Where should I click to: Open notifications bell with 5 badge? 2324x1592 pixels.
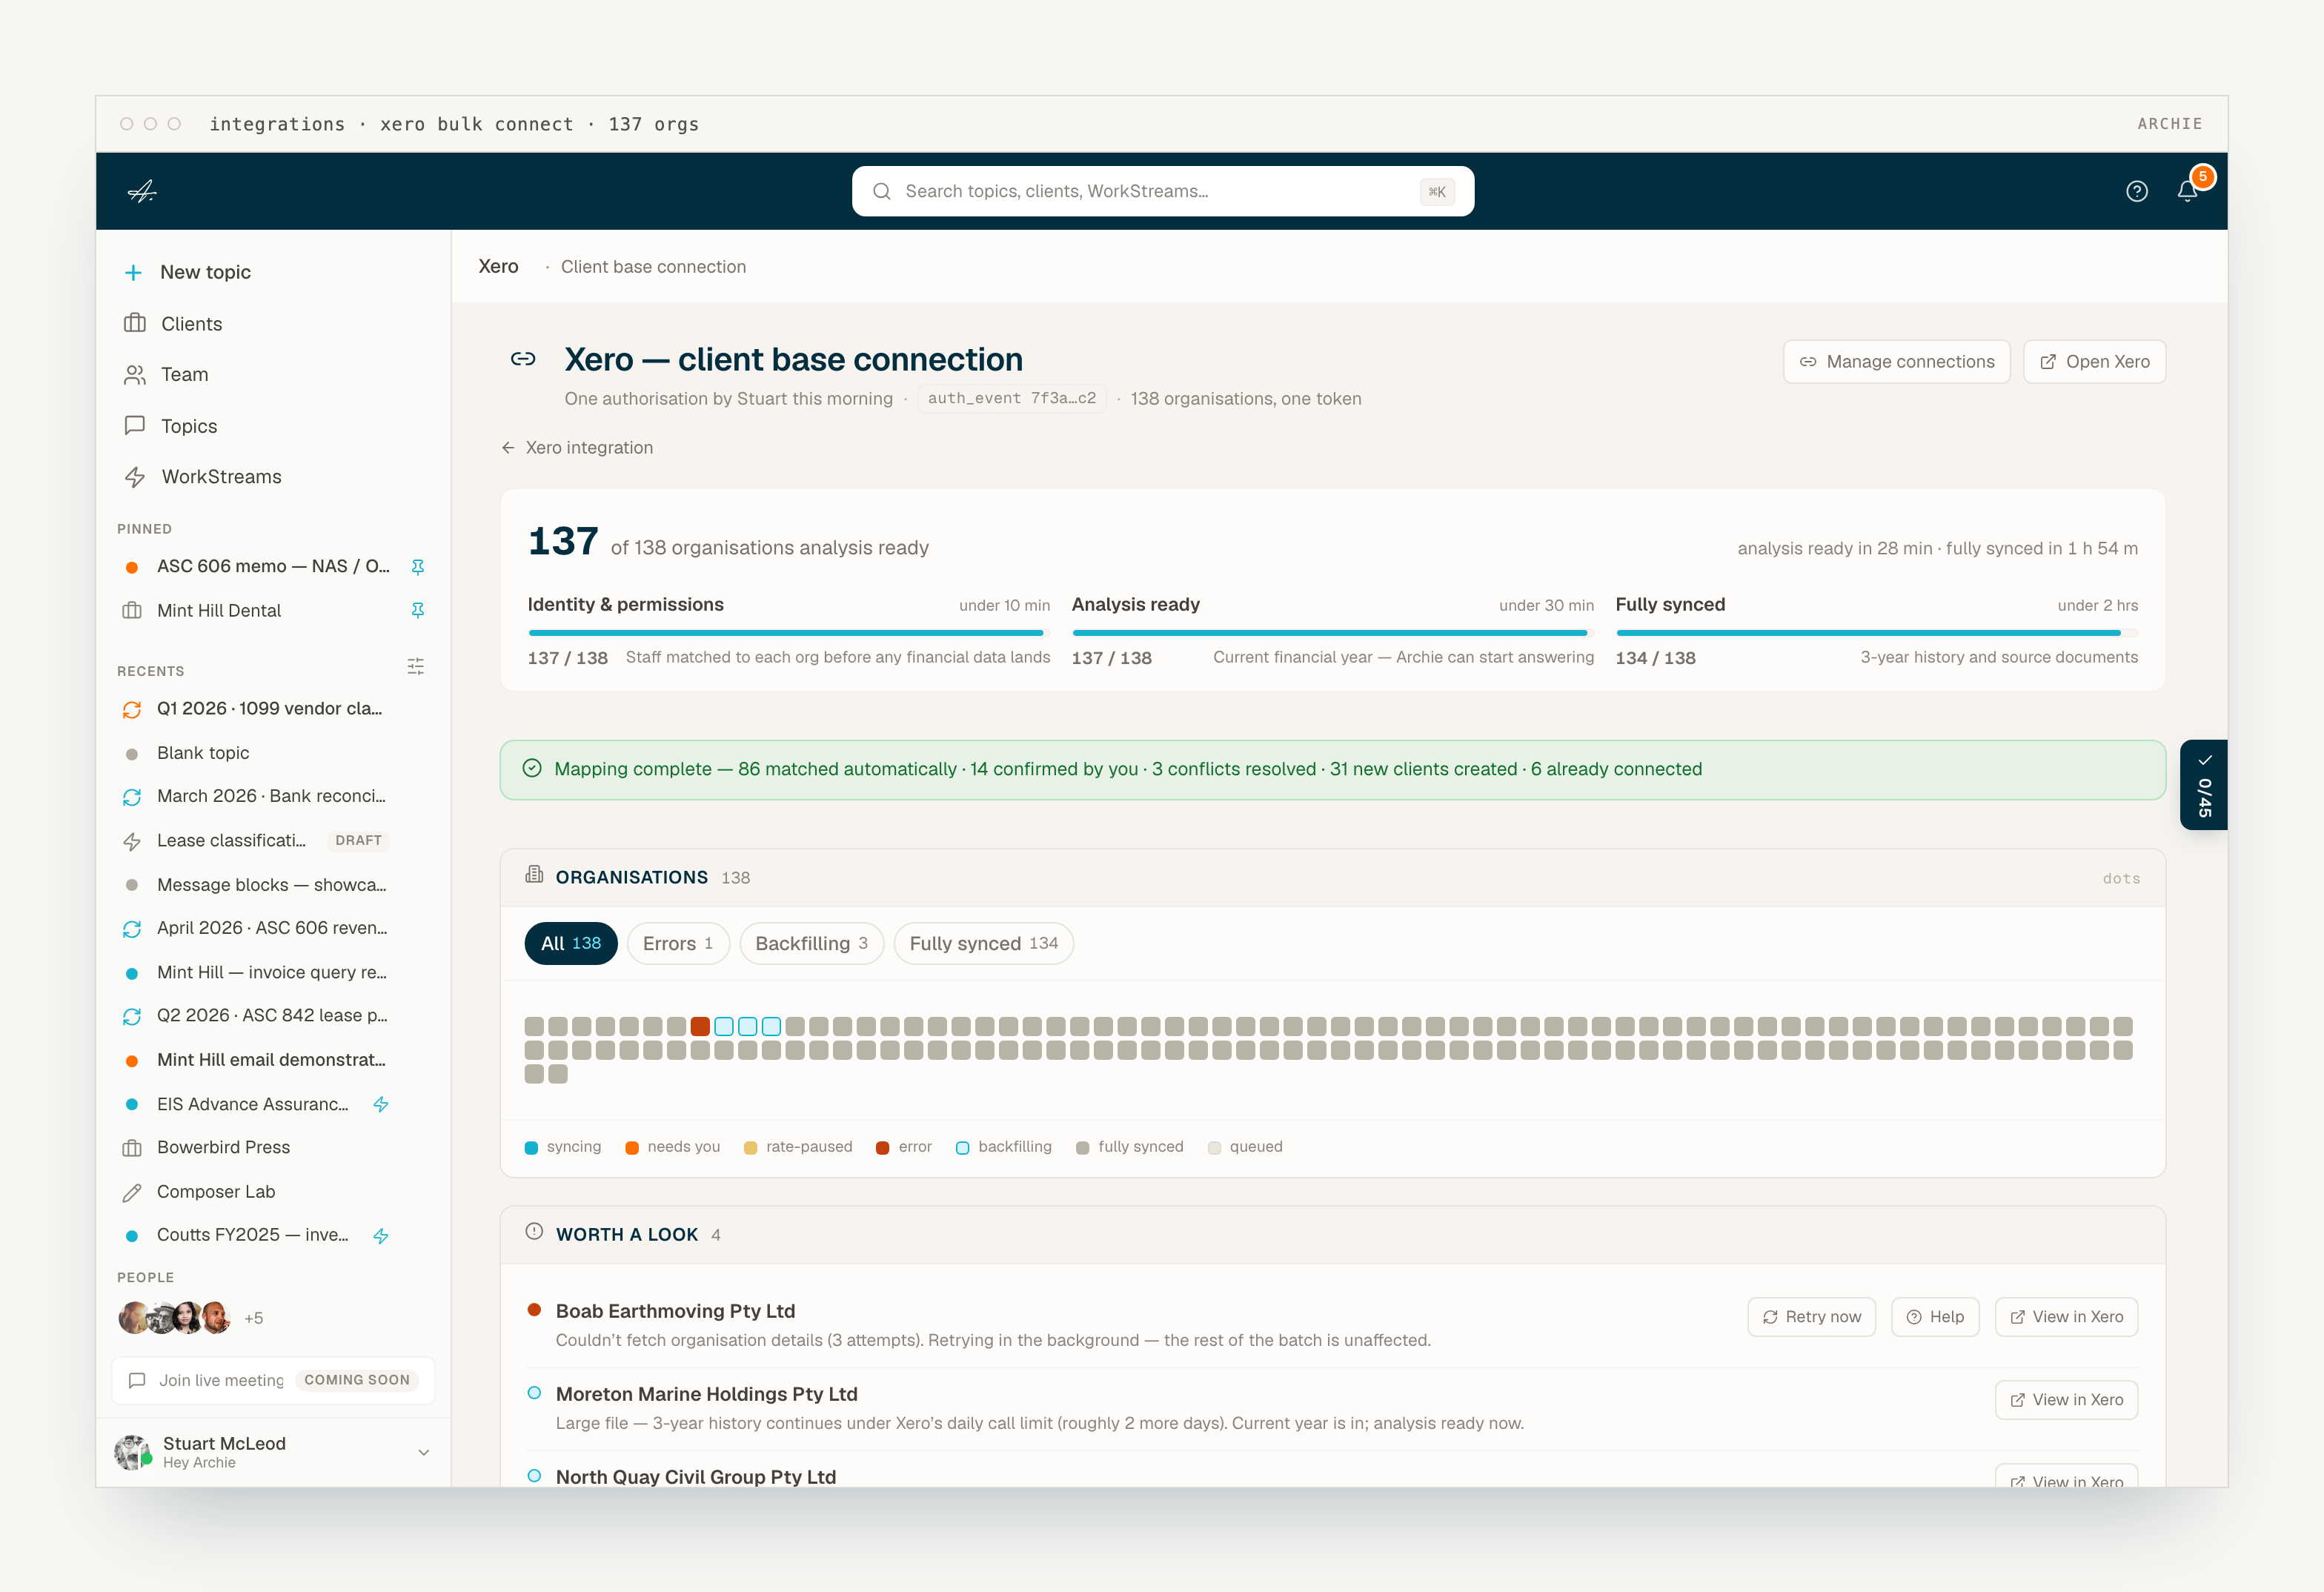2188,190
